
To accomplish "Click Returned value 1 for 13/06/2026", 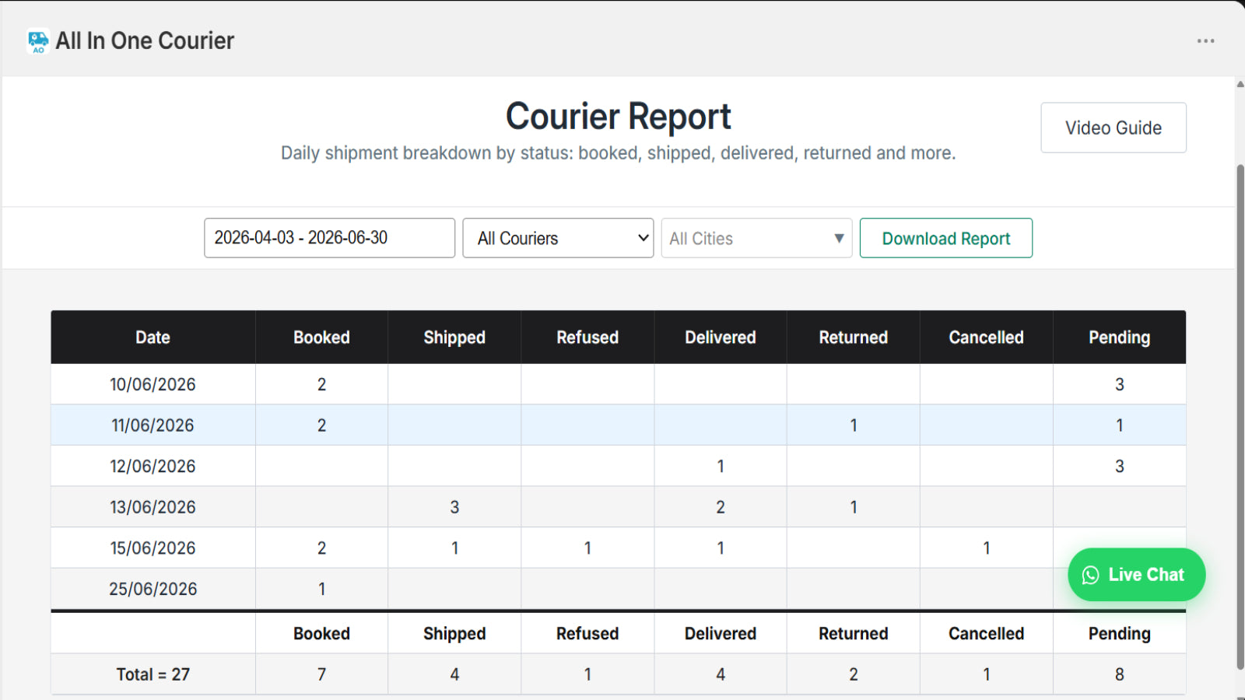I will [x=854, y=507].
